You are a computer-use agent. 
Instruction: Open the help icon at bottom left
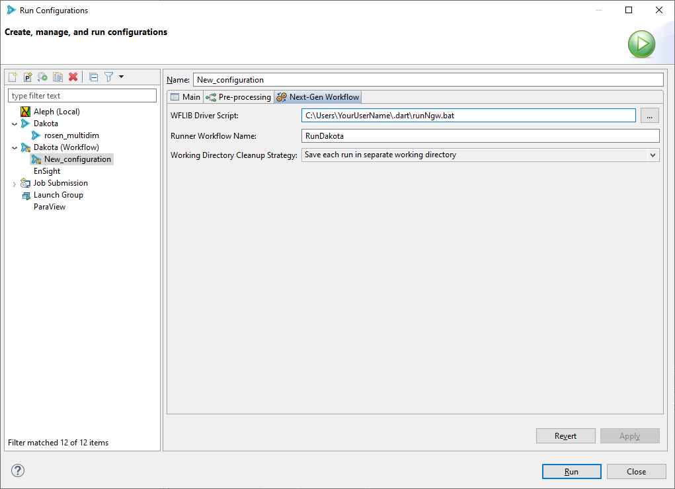click(17, 470)
